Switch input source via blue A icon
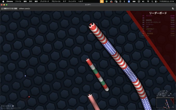The height and width of the screenshot is (110, 176). click(x=129, y=2)
